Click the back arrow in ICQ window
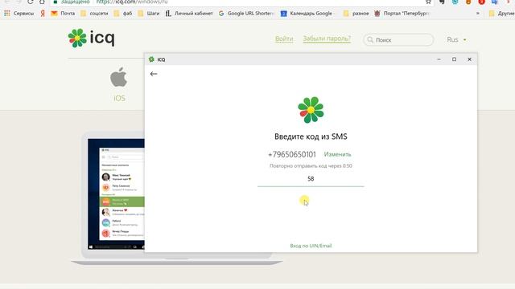This screenshot has height=289, width=515. [x=154, y=74]
